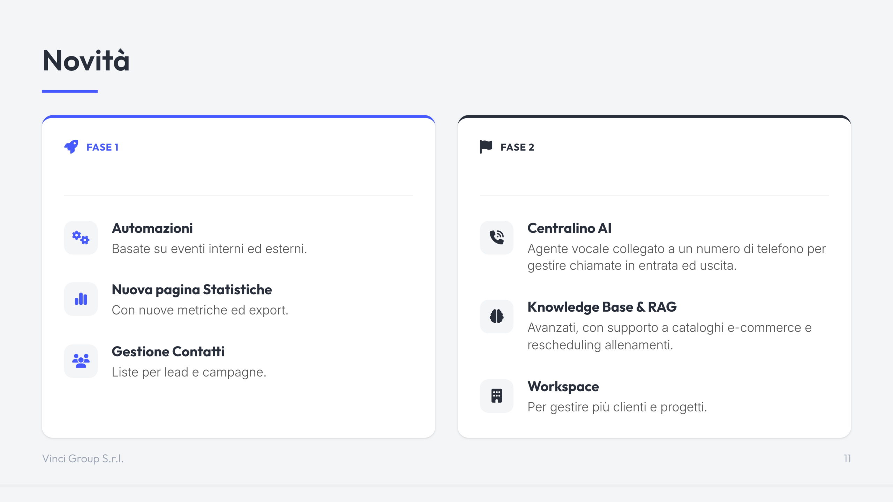Click the Novità slide title
Screen dimensions: 893x502
point(86,61)
